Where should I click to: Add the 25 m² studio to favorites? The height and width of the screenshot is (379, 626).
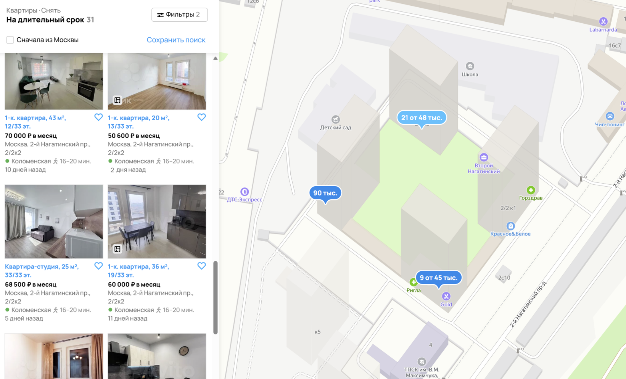point(98,266)
